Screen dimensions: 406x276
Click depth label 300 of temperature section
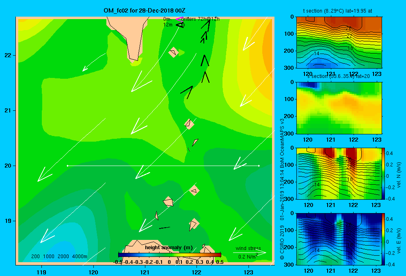(x=289, y=68)
